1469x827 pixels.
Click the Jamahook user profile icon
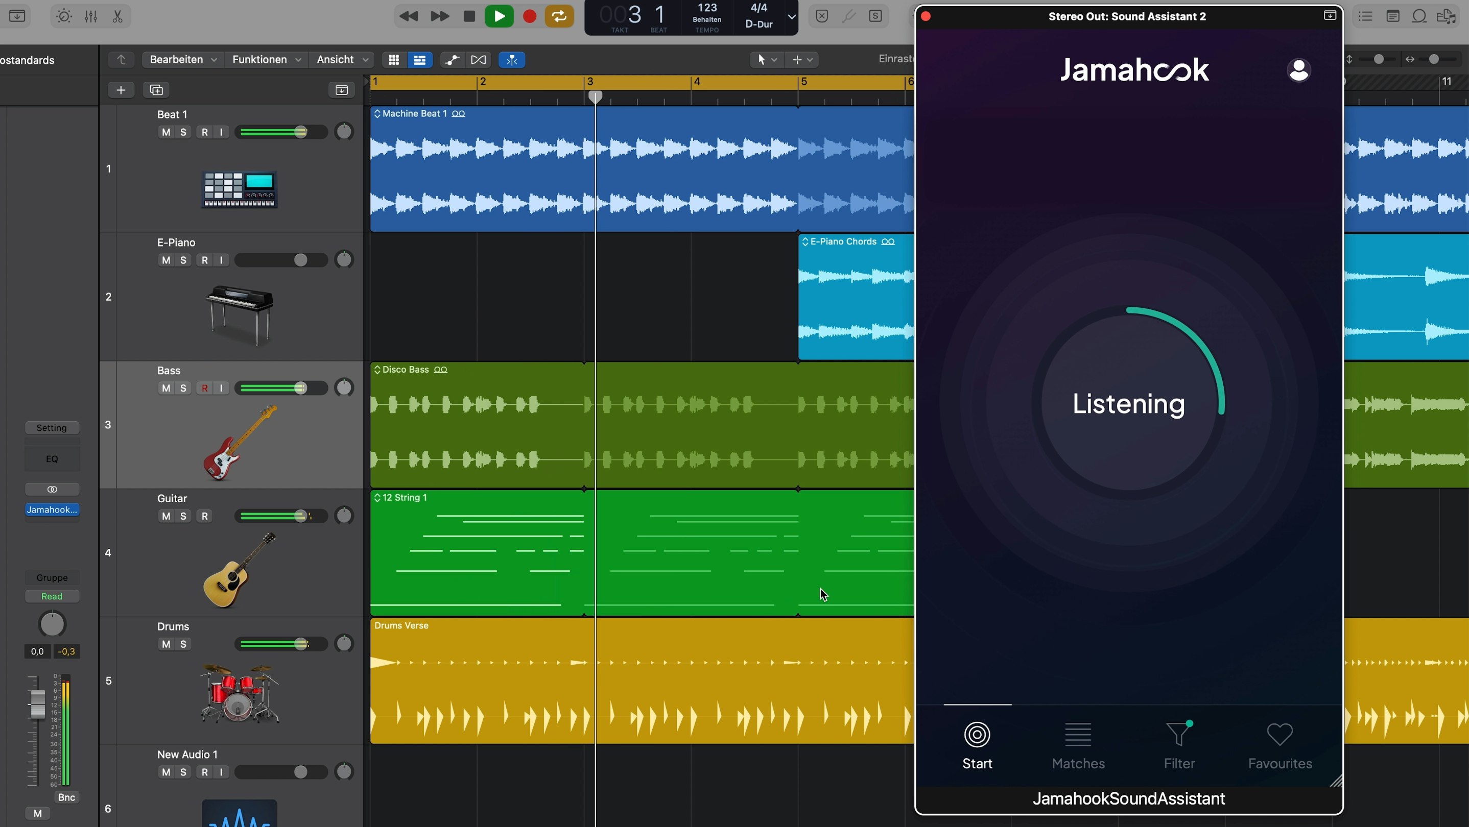pos(1298,70)
